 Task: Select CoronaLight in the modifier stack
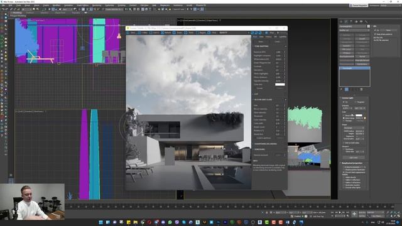(354, 68)
